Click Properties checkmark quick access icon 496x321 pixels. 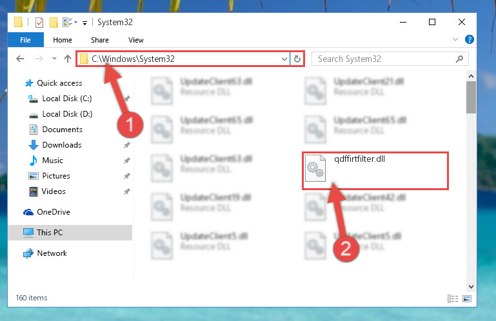39,23
